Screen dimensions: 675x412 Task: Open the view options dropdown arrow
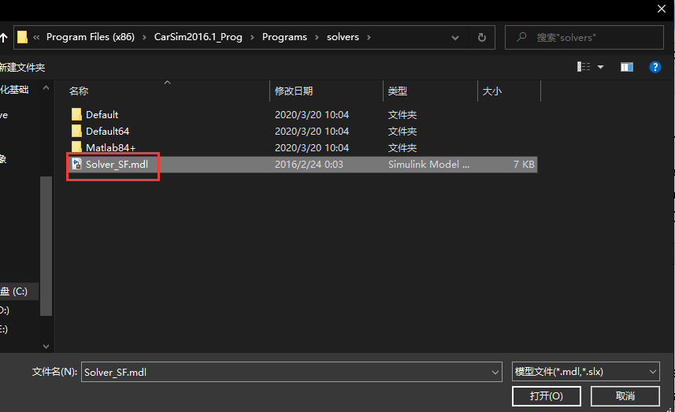point(600,67)
